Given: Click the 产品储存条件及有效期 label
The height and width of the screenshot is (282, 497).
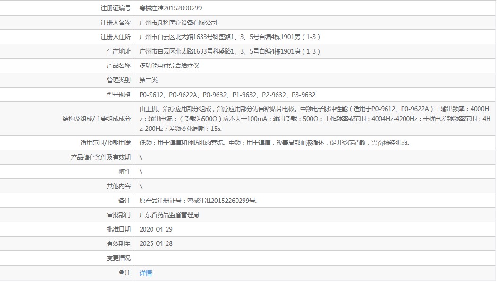Looking at the screenshot, I should (x=101, y=157).
